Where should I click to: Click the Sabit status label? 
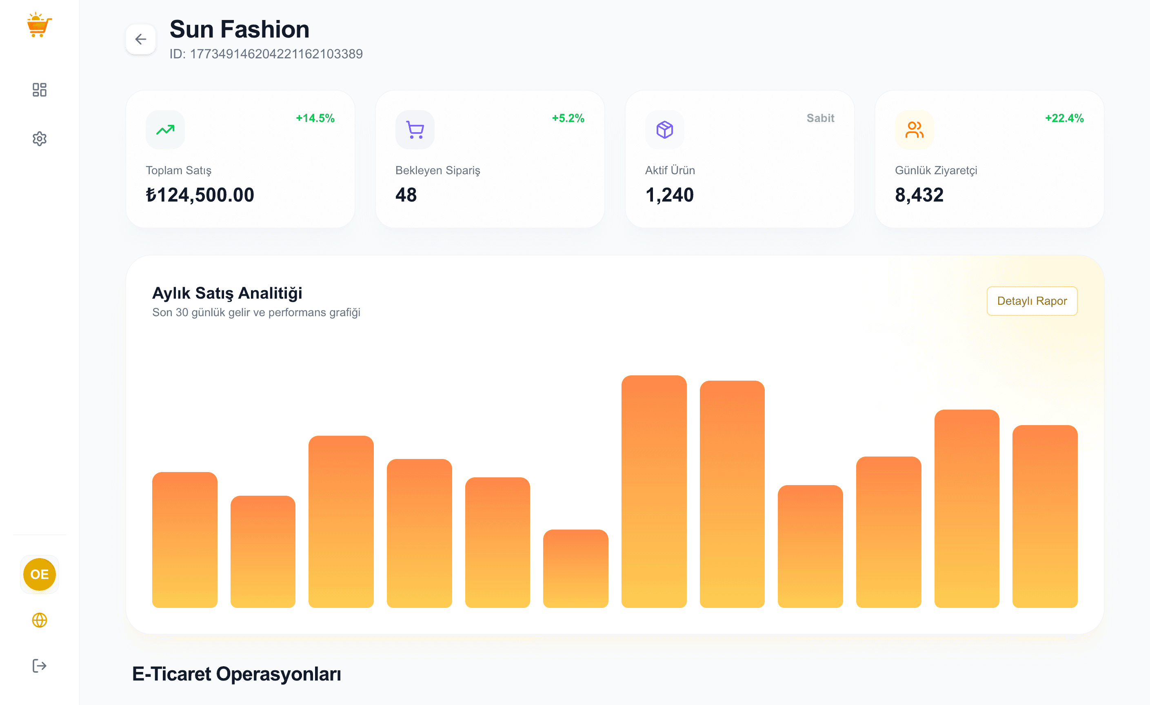point(821,118)
